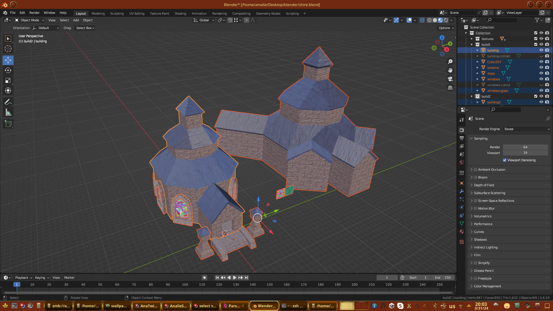Switch to the Shading workspace tab

pos(180,14)
